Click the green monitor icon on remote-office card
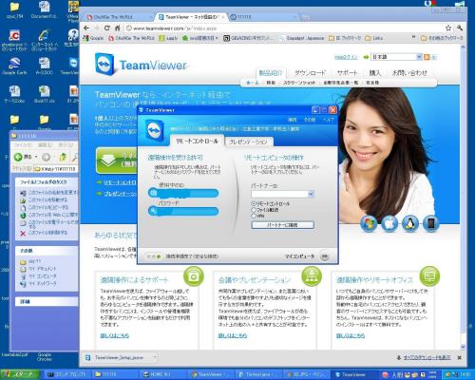 (x=429, y=276)
